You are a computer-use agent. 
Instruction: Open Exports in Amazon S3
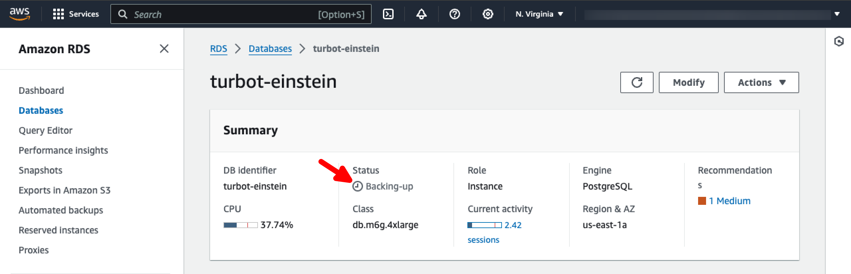point(64,190)
